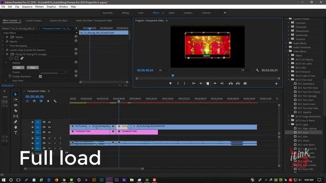Toggle animation stopwatch for Disable Animation
The height and width of the screenshot is (183, 326).
coord(10,76)
